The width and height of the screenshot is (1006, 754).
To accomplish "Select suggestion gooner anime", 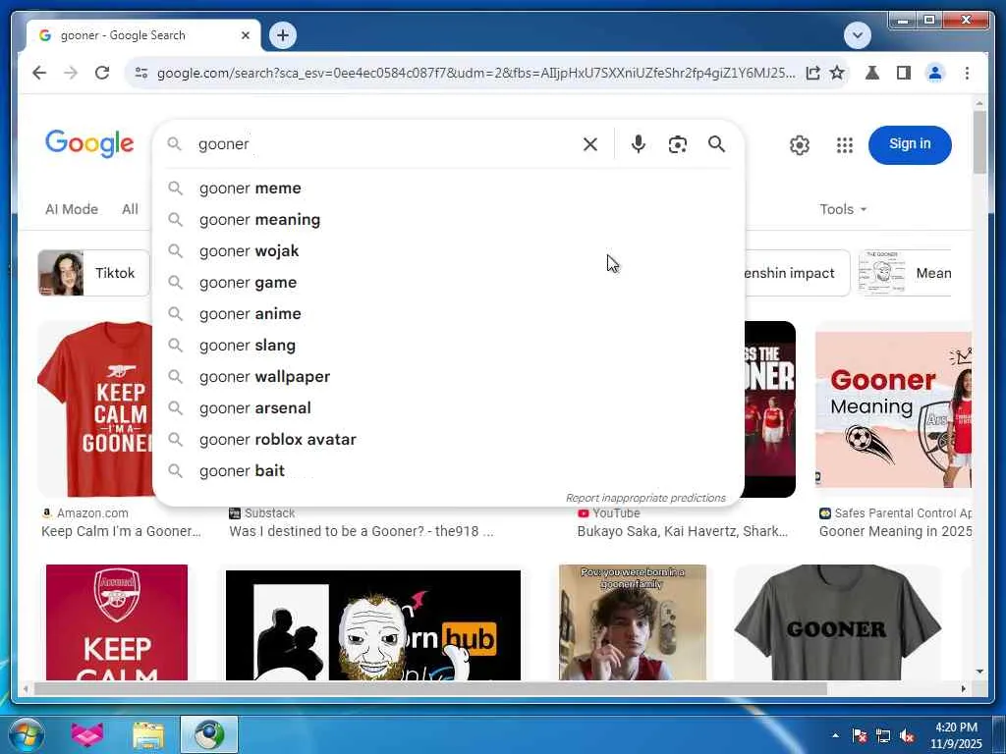I will pyautogui.click(x=448, y=314).
